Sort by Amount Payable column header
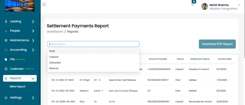Screen dimensions: 245x105 [x=158, y=59]
